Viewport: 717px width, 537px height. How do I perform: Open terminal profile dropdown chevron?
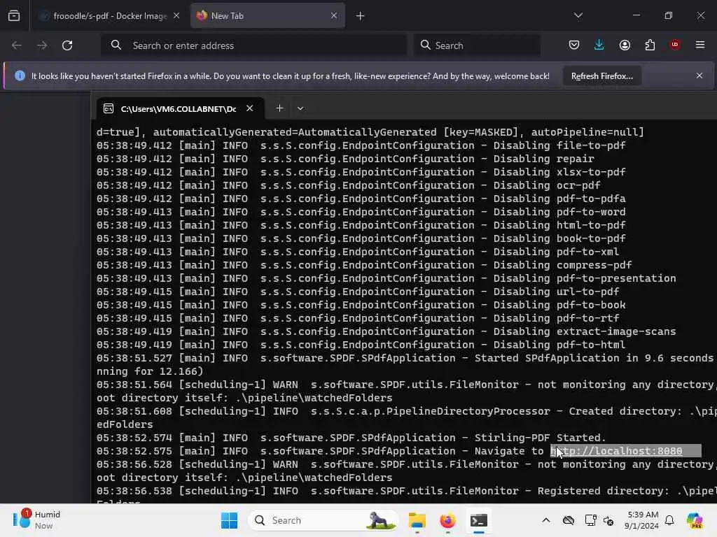[300, 108]
